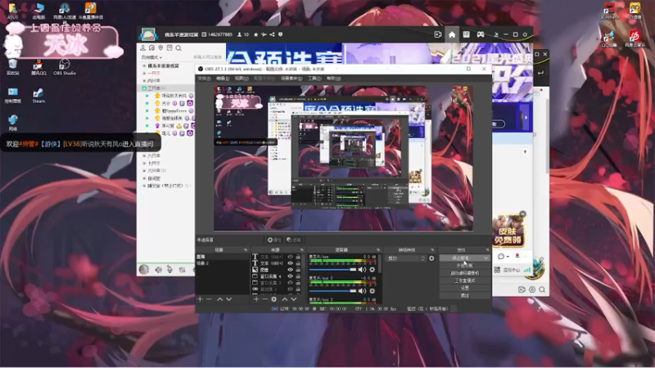Viewport: 655px width, 368px height.
Task: Open arrow dropdown on stop streaming button
Action: (x=486, y=258)
